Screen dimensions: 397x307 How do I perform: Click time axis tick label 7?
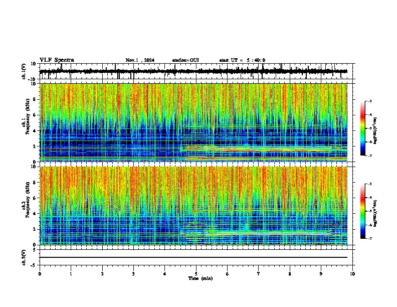click(x=259, y=274)
